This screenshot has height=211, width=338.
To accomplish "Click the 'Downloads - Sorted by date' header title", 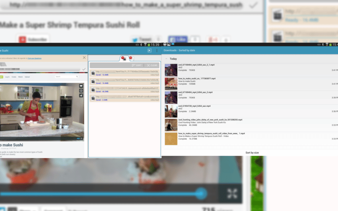I will click(179, 50).
